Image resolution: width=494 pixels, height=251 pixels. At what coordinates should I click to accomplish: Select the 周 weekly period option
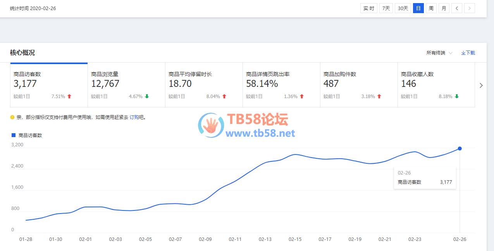click(431, 8)
